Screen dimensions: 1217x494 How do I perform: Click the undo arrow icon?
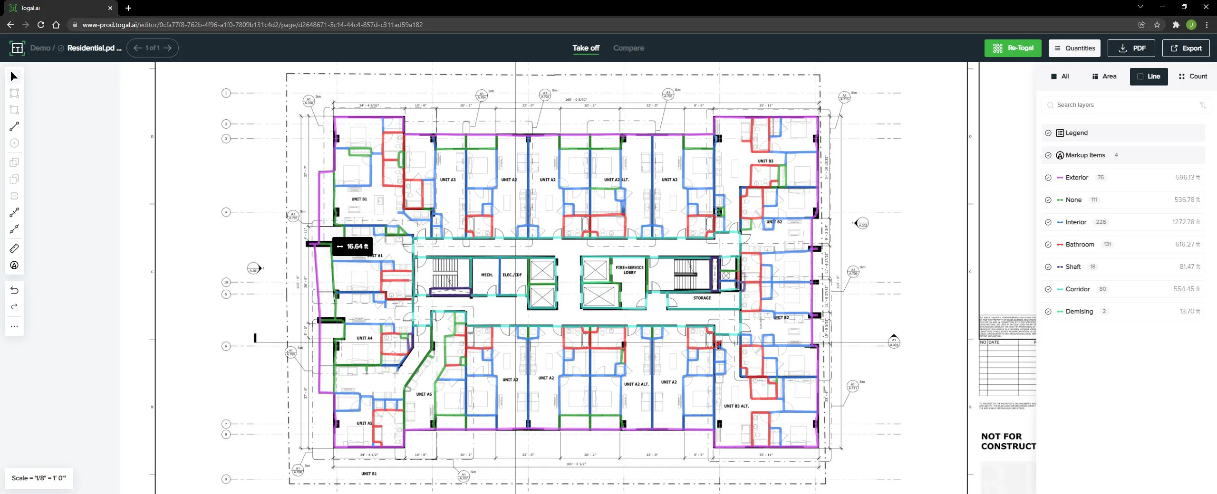coord(14,290)
